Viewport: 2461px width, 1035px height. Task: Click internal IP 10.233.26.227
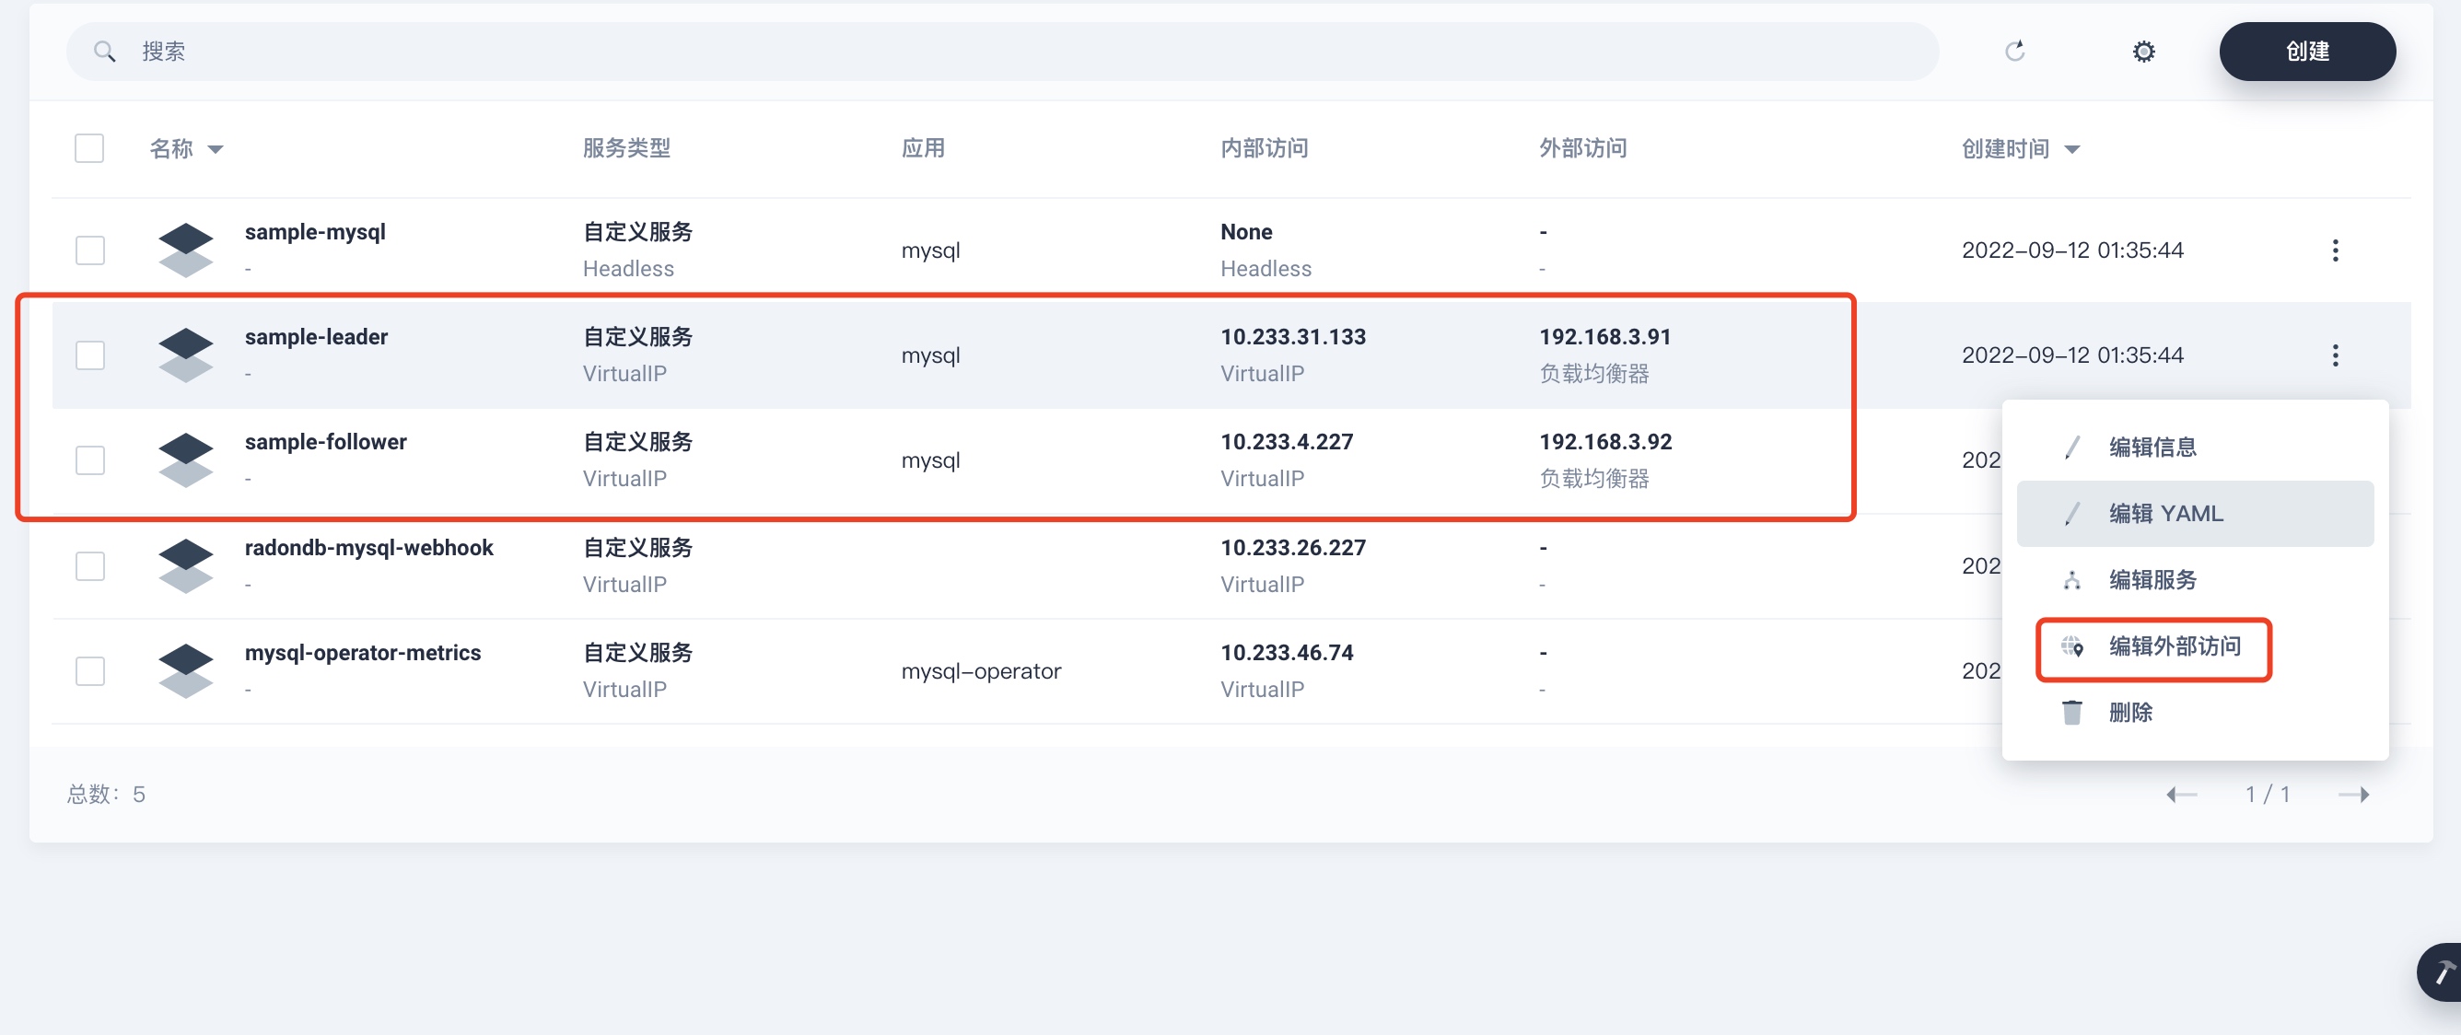point(1292,548)
